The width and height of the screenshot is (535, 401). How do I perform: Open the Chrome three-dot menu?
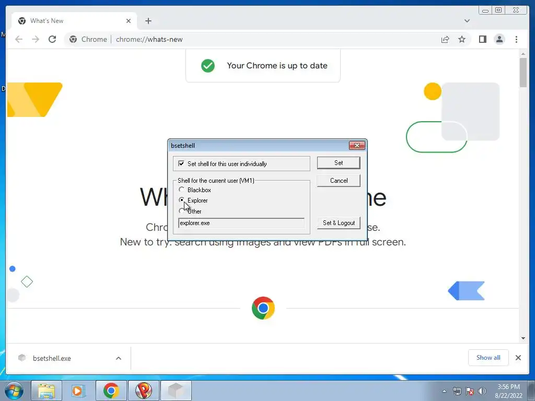coord(516,39)
